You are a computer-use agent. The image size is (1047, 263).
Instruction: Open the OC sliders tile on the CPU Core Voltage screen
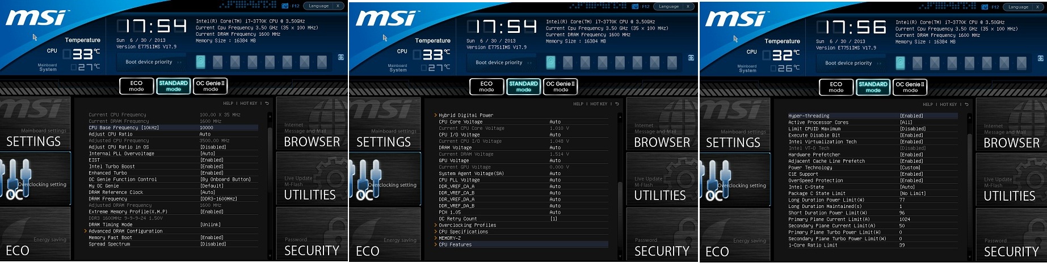385,180
